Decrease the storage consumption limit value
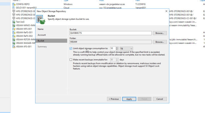 click(x=117, y=49)
